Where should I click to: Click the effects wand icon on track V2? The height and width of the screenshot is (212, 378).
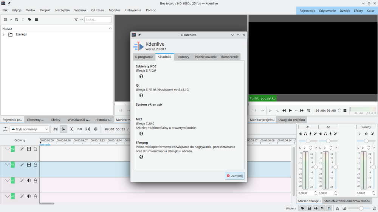click(22, 149)
